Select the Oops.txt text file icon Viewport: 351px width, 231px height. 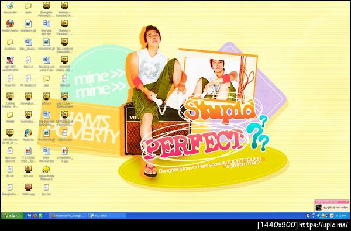pos(10,81)
